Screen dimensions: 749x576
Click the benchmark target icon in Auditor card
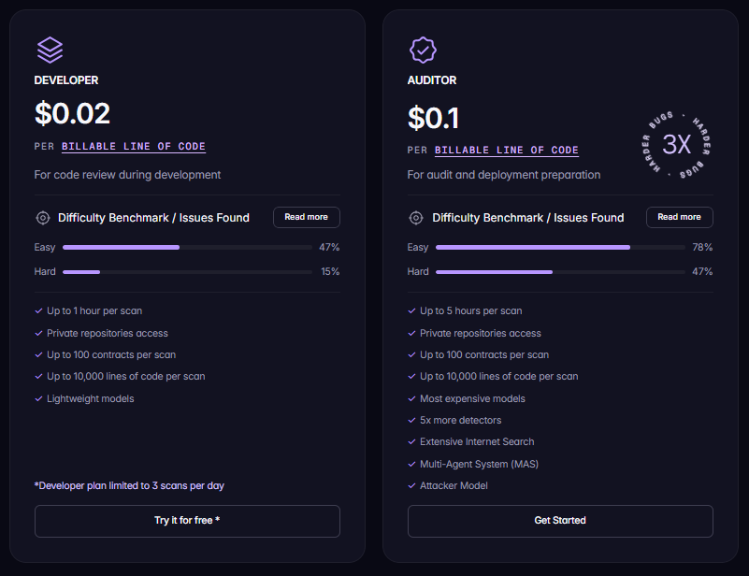pos(416,217)
